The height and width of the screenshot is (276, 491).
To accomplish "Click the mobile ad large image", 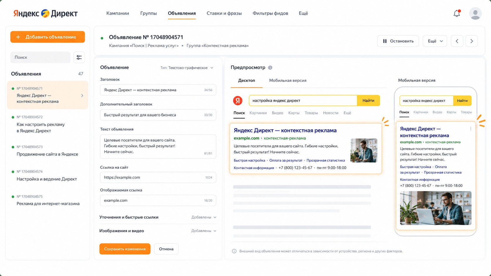I will pyautogui.click(x=436, y=208).
